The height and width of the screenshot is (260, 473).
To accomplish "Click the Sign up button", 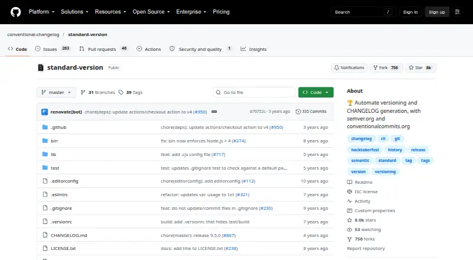I will click(x=437, y=12).
